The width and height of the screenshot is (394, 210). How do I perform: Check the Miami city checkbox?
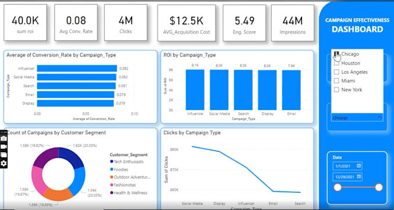[337, 81]
